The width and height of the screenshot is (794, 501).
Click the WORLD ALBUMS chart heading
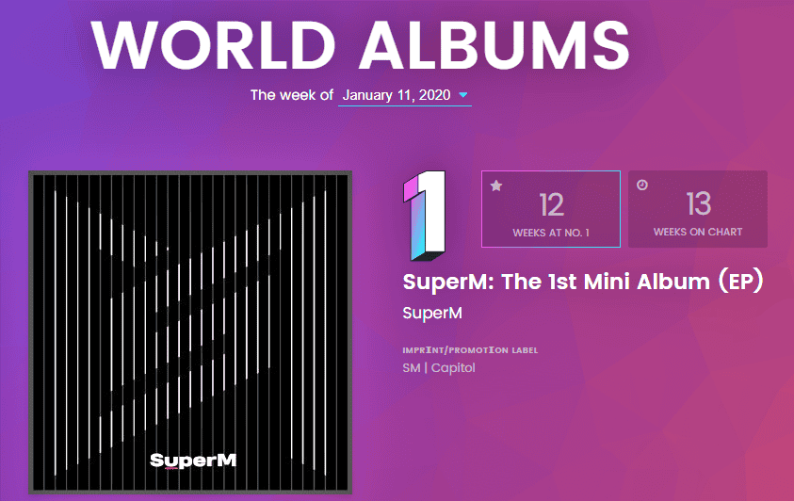click(x=361, y=43)
